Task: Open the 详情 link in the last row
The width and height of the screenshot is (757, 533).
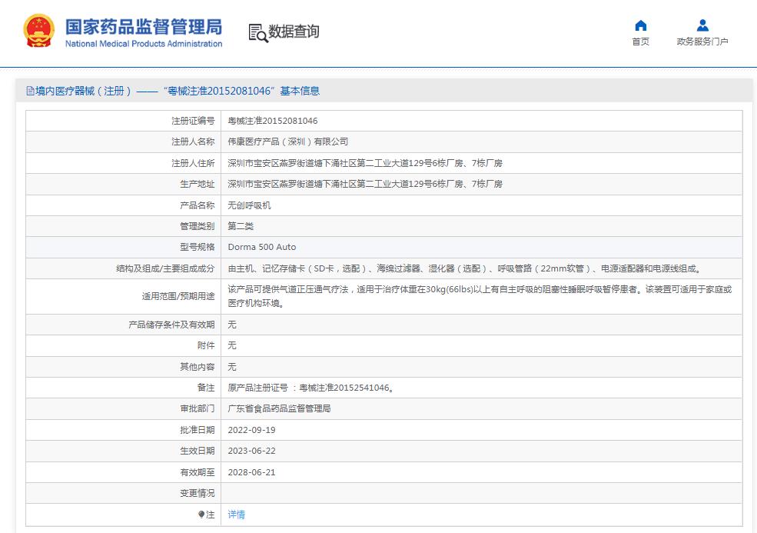Action: click(237, 515)
